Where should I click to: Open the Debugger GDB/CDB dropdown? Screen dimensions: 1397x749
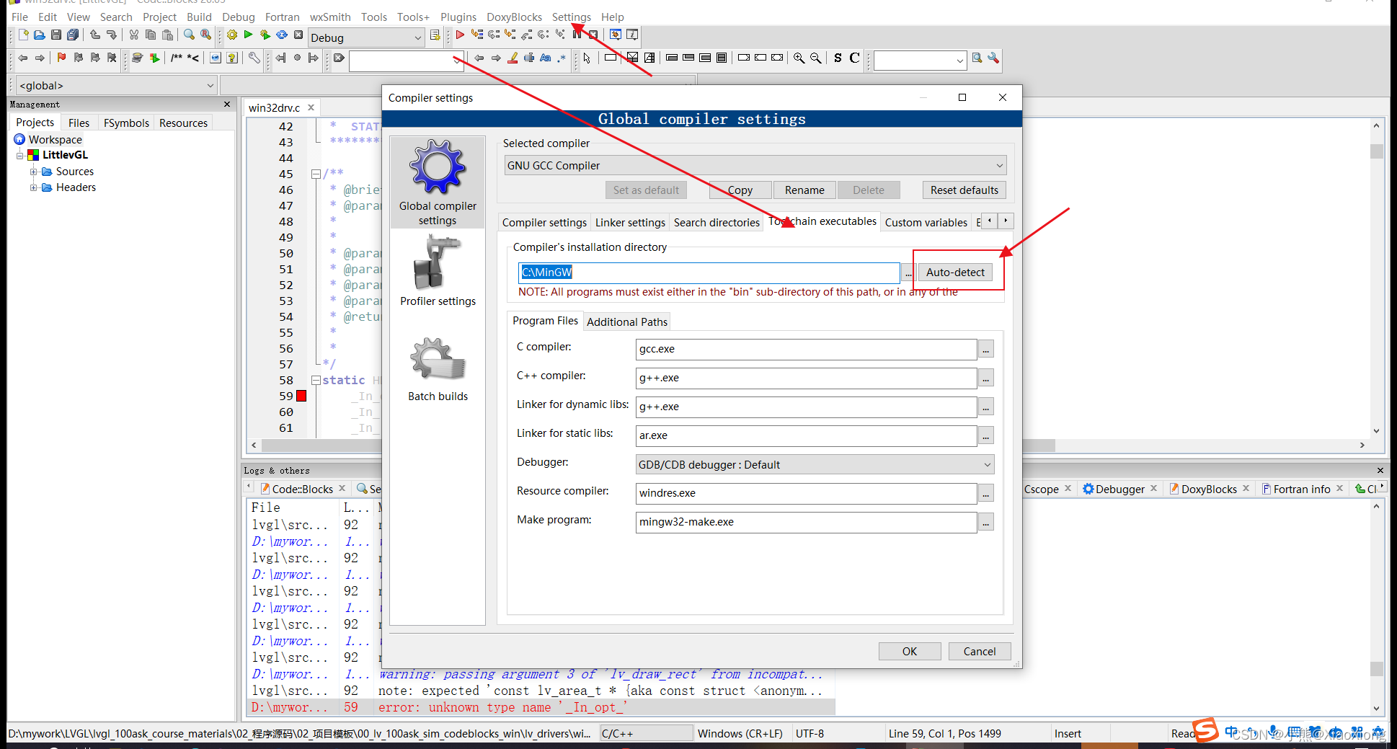click(815, 464)
